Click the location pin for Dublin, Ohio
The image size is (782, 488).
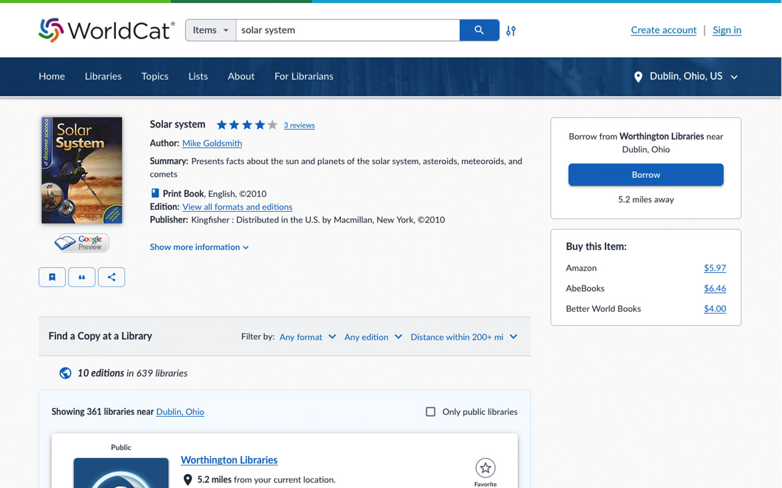pyautogui.click(x=638, y=76)
